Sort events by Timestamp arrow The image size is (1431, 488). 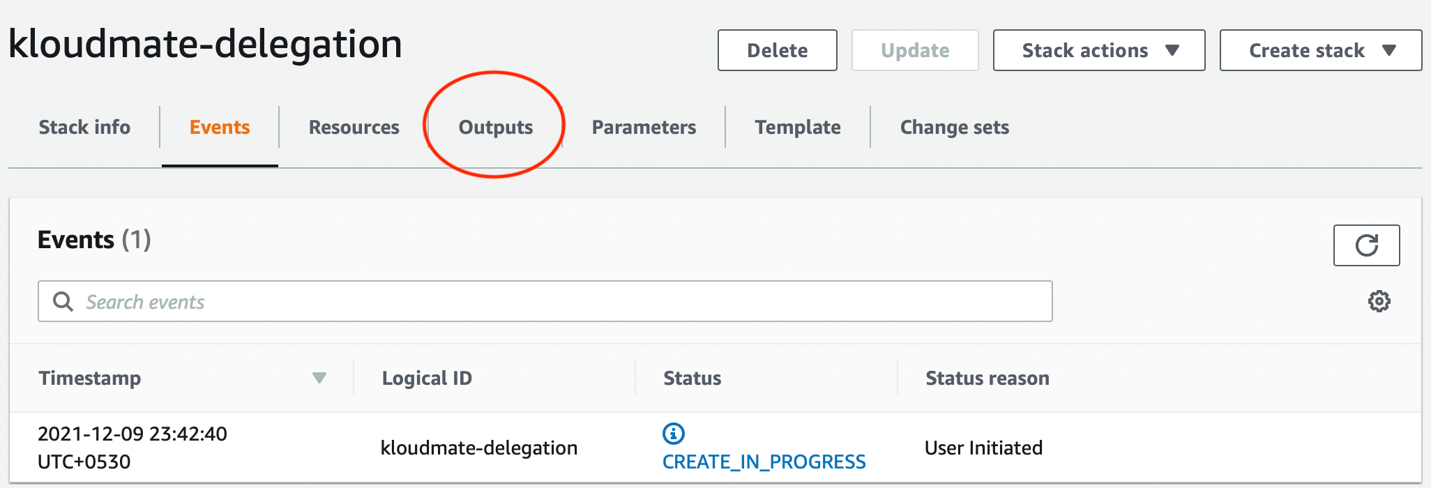pos(319,378)
